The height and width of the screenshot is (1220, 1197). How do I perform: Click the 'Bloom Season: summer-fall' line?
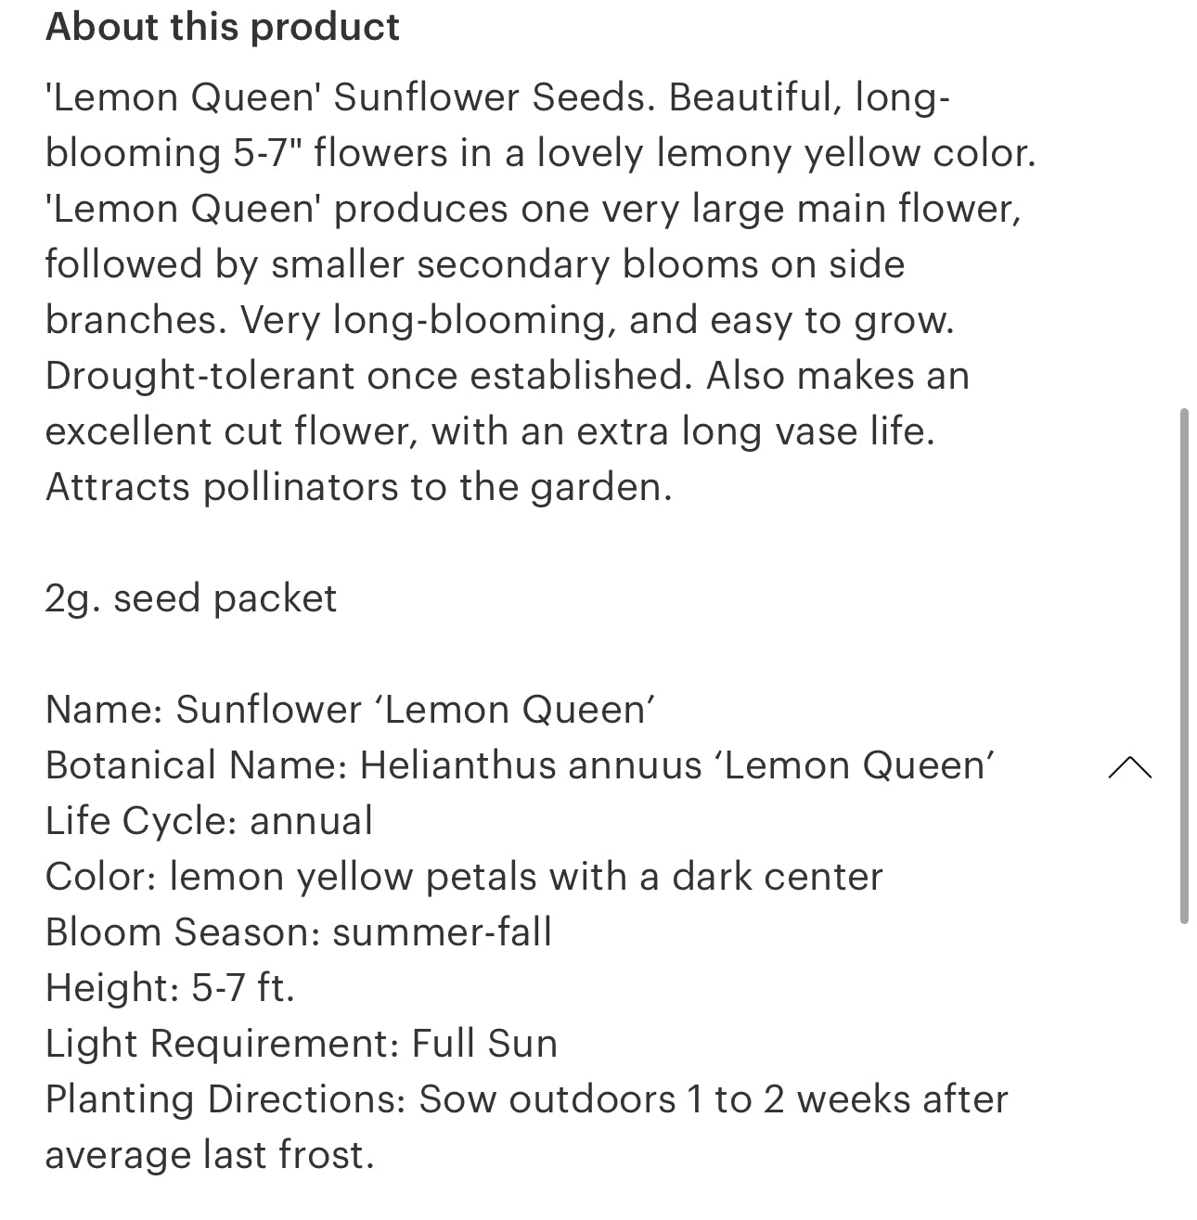[298, 932]
